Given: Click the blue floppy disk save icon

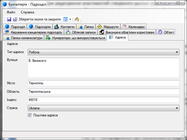Looking at the screenshot, I should [9, 19].
